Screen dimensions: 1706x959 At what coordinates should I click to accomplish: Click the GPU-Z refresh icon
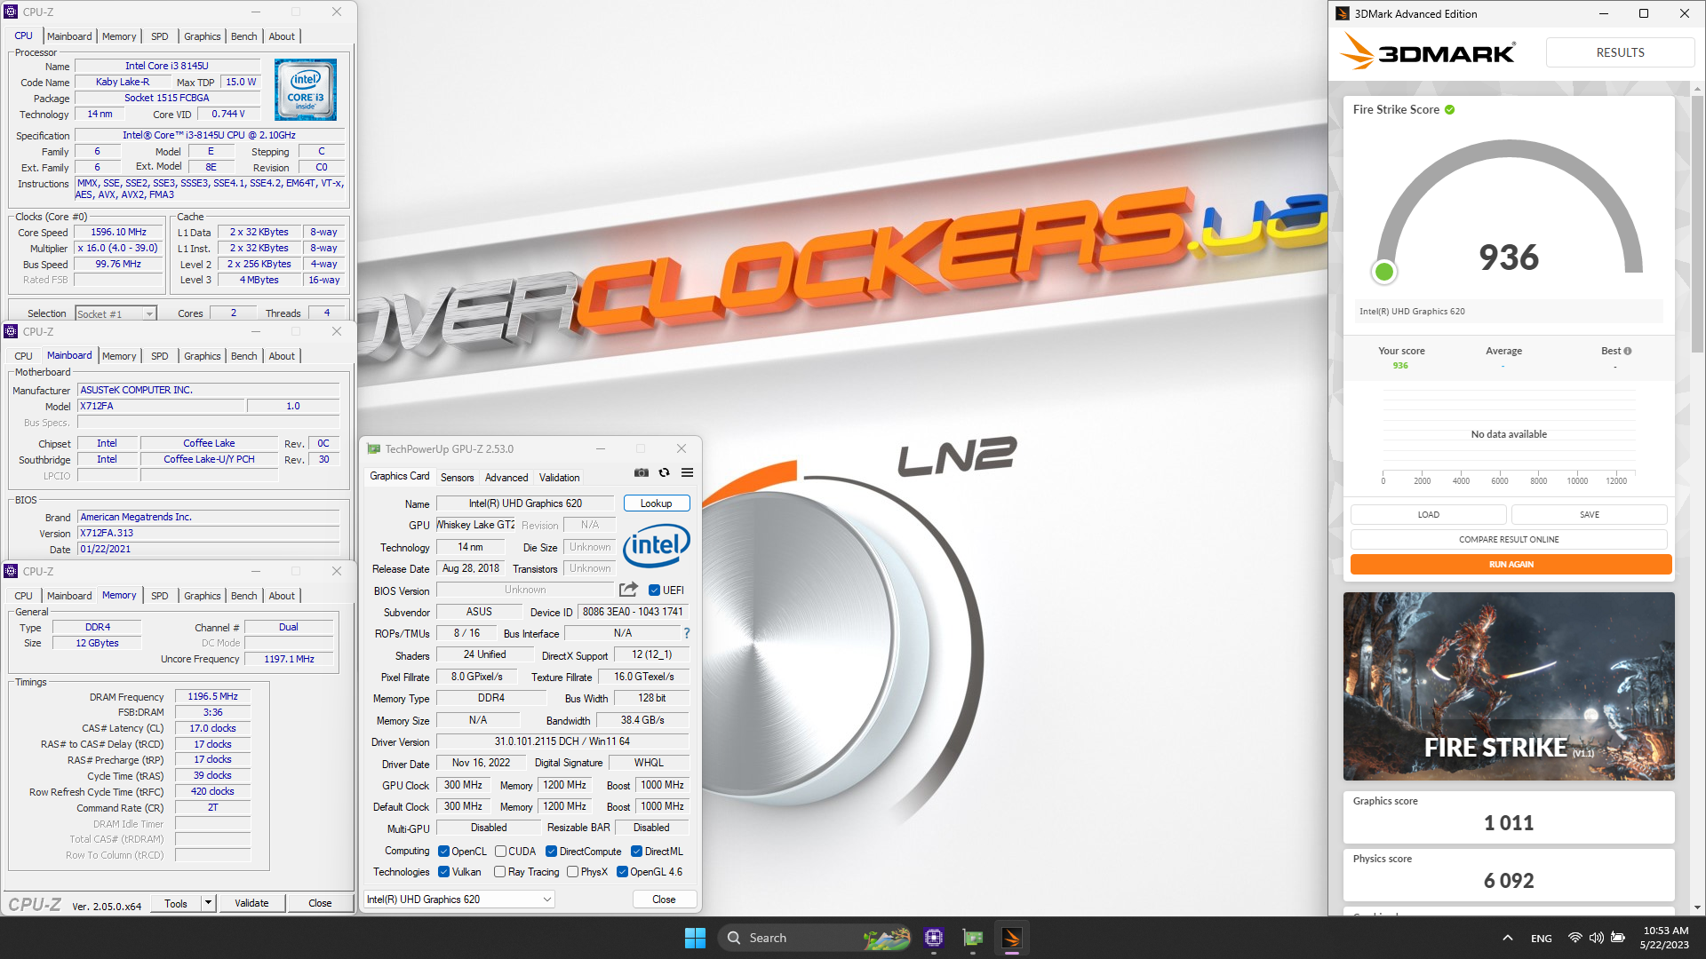[664, 472]
